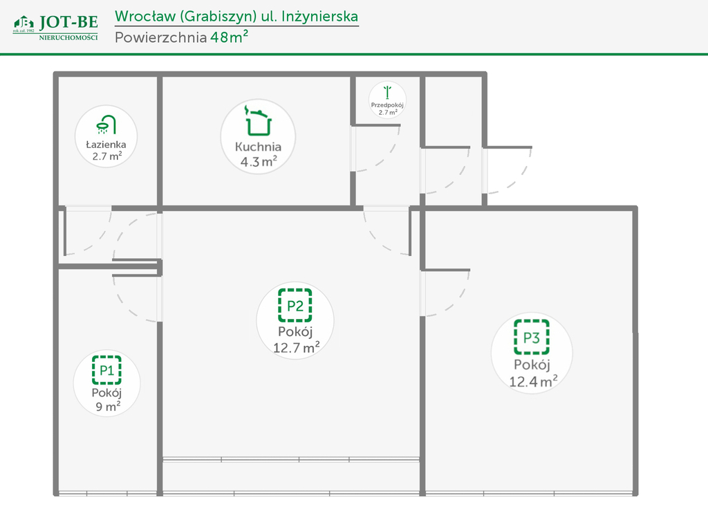Click the cooking pot icon for Kuchnia

click(x=258, y=120)
